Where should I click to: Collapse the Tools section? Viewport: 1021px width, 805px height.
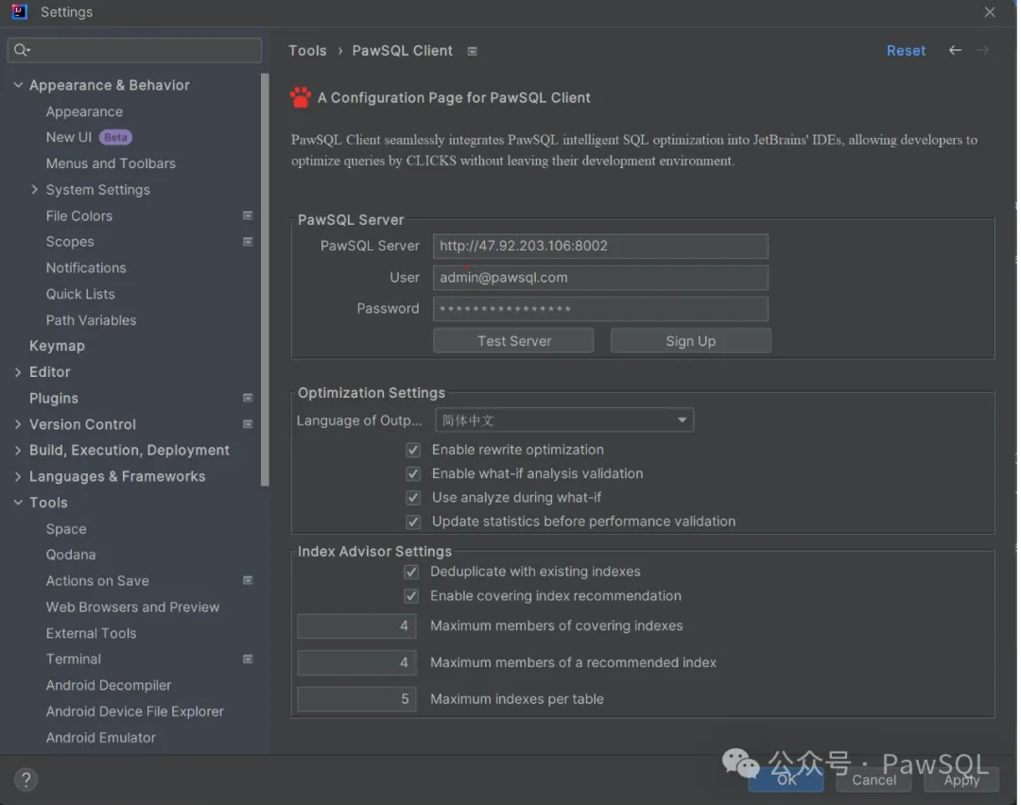pos(18,503)
